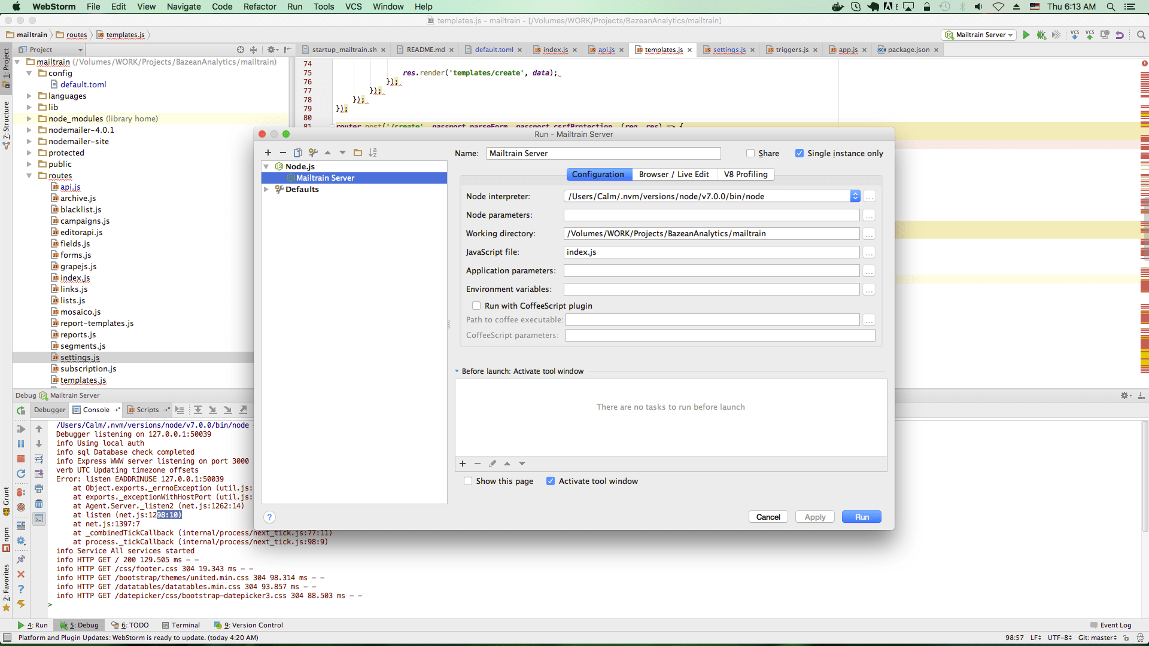Viewport: 1149px width, 646px height.
Task: Uncheck Single instance only
Action: click(800, 153)
